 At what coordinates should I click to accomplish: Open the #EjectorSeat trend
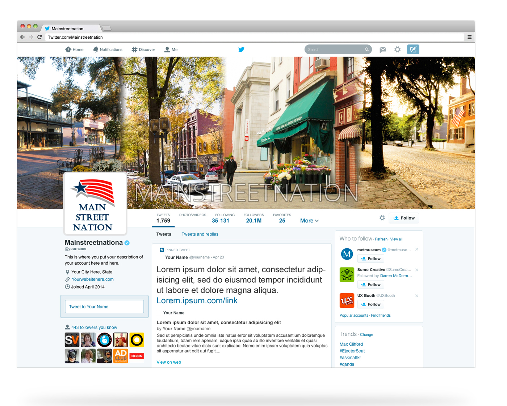[352, 351]
